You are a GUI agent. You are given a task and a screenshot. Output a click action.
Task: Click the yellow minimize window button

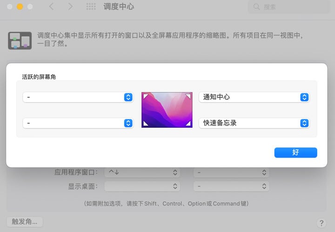coord(20,7)
